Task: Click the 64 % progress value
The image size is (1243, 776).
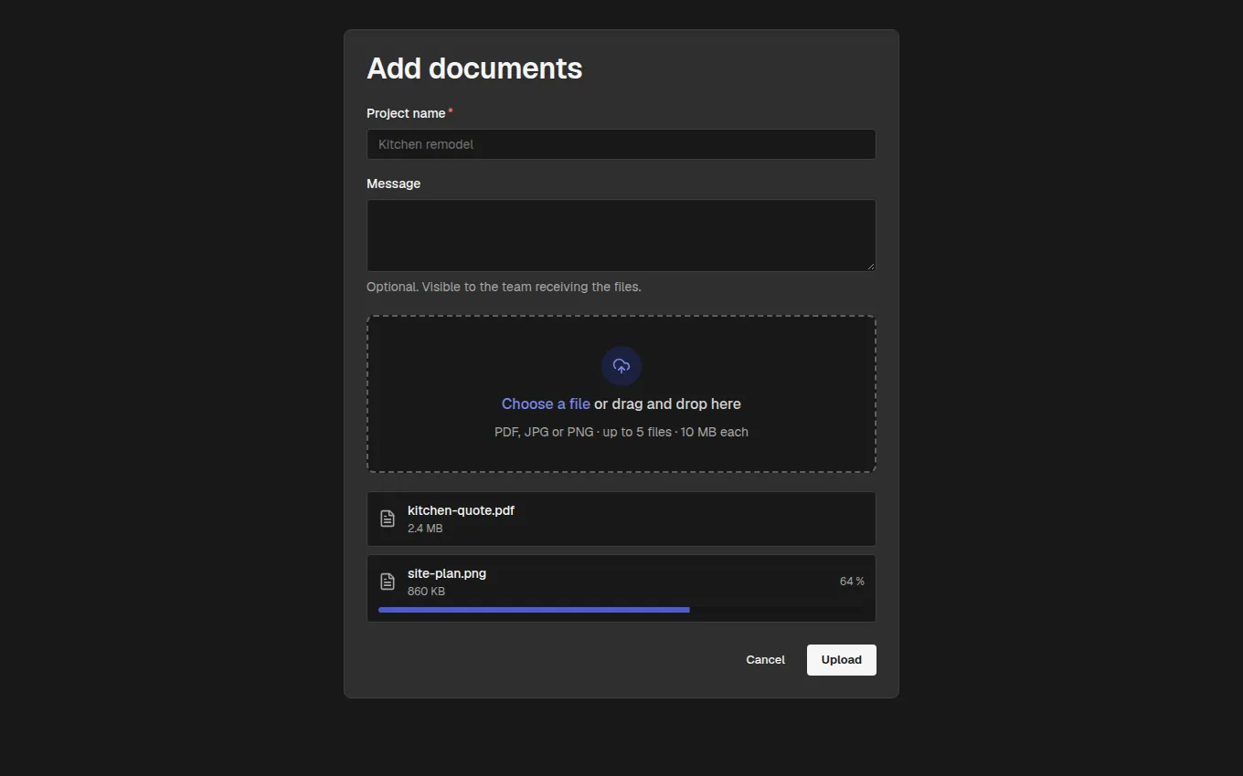Action: 852,582
